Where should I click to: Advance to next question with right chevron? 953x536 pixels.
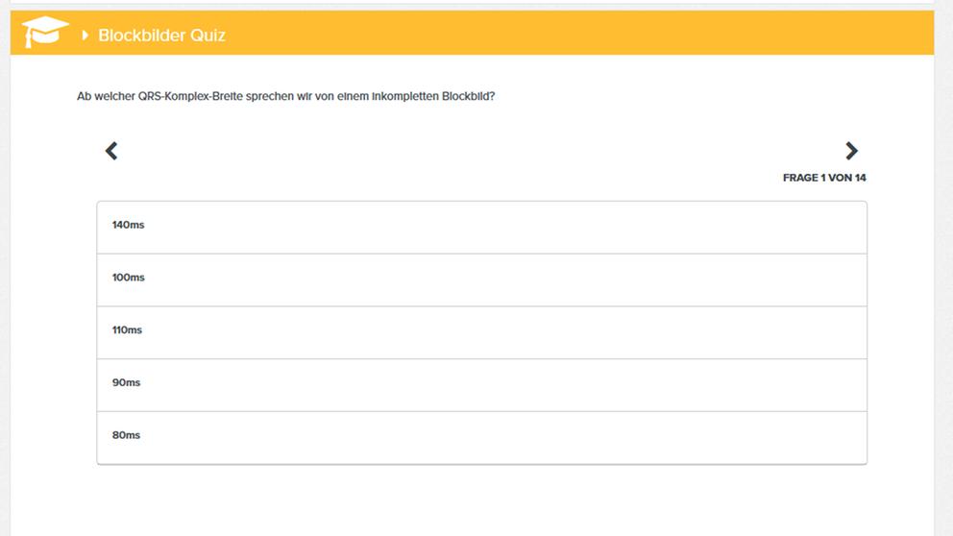pos(851,151)
